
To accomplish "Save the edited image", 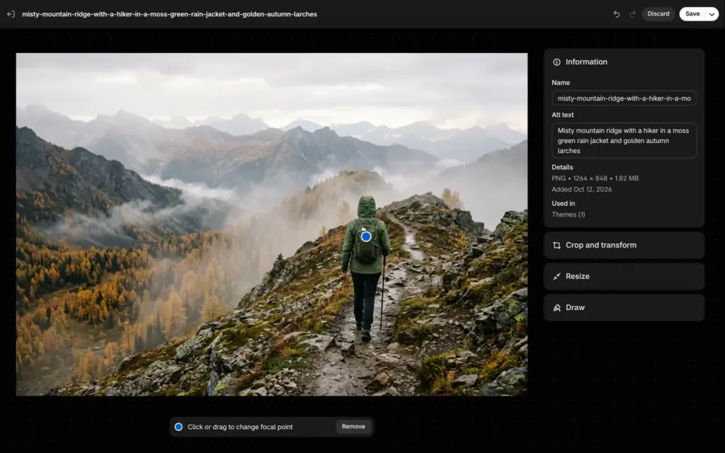I will (x=692, y=14).
